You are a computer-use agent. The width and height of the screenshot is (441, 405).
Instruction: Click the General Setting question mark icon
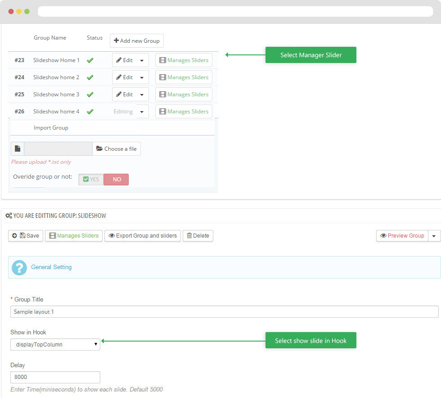19,267
